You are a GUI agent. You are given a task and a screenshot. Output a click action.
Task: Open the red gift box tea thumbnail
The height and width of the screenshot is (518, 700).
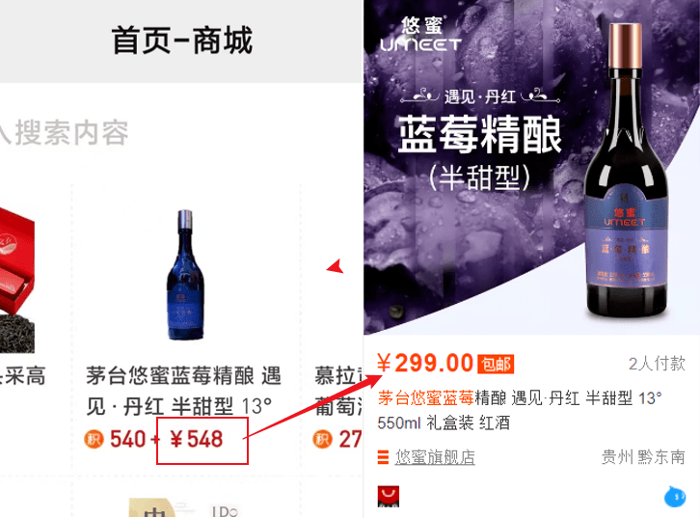17,280
